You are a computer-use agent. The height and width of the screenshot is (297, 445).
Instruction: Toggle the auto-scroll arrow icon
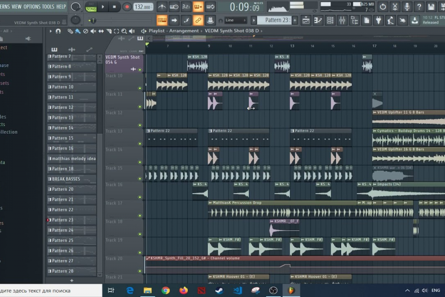click(x=174, y=20)
